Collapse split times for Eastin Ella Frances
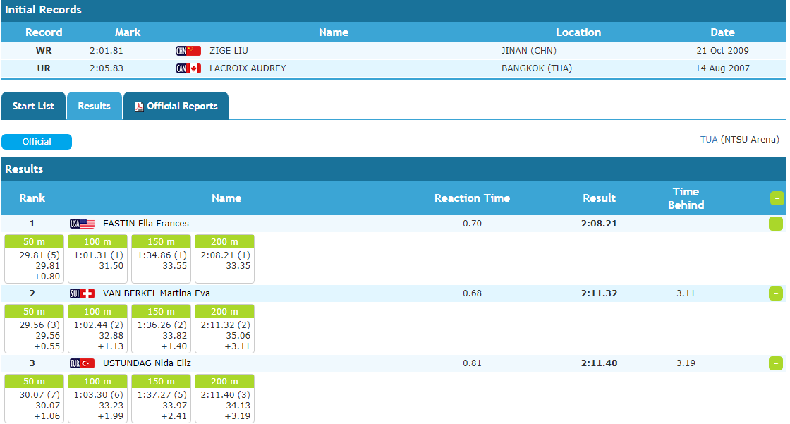This screenshot has width=790, height=424. 776,224
